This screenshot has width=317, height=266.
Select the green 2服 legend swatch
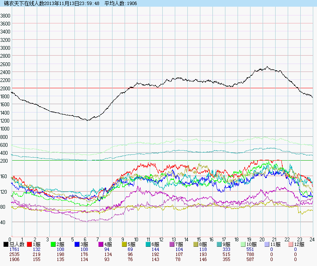coord(54,244)
